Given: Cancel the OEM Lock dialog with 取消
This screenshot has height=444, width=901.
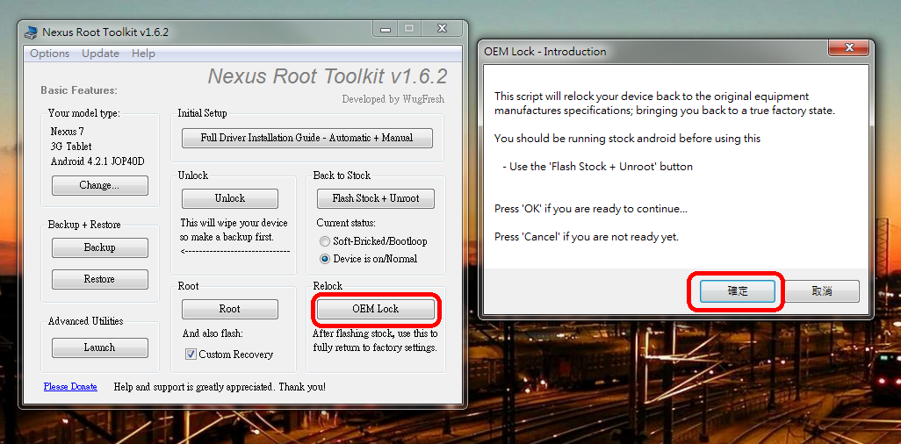Looking at the screenshot, I should coord(822,291).
